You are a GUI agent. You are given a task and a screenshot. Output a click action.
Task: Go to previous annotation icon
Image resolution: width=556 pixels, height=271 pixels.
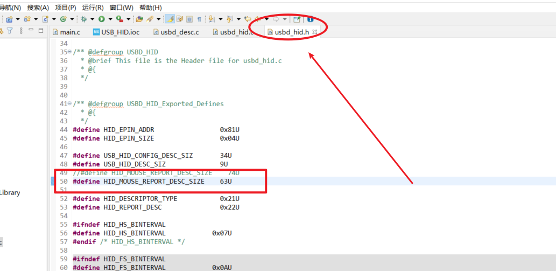tap(229, 19)
